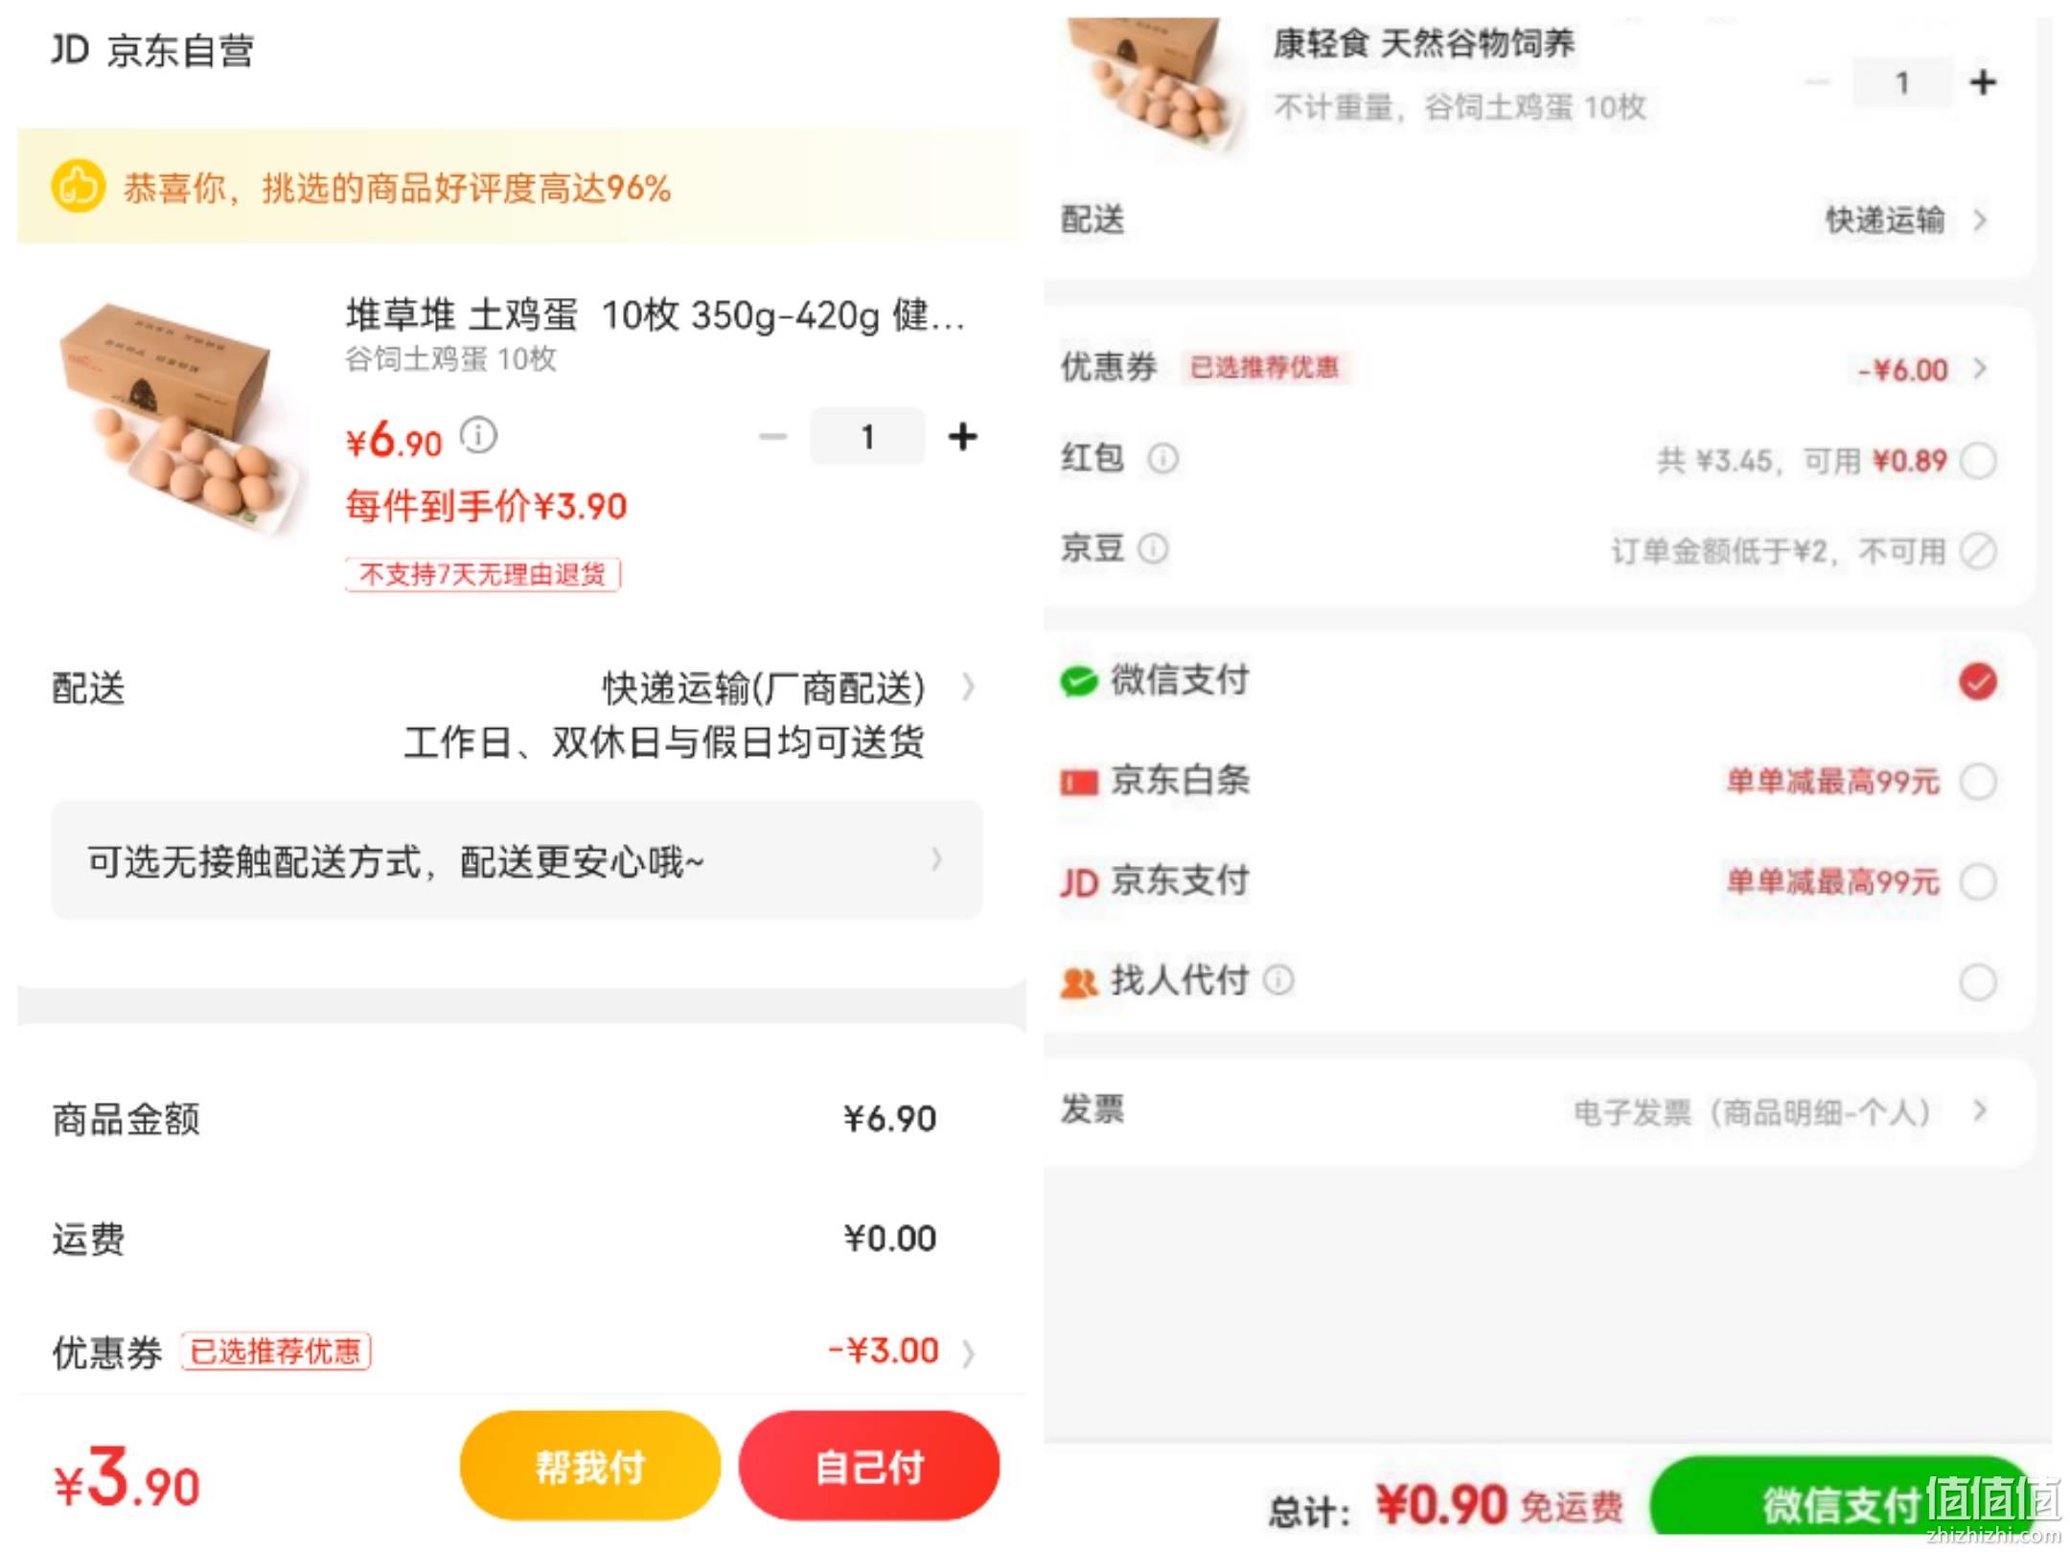
Task: Tap the info icon next to 找人代付
Action: point(1277,980)
